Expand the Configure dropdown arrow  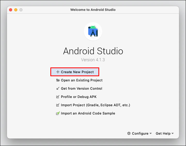(151, 133)
